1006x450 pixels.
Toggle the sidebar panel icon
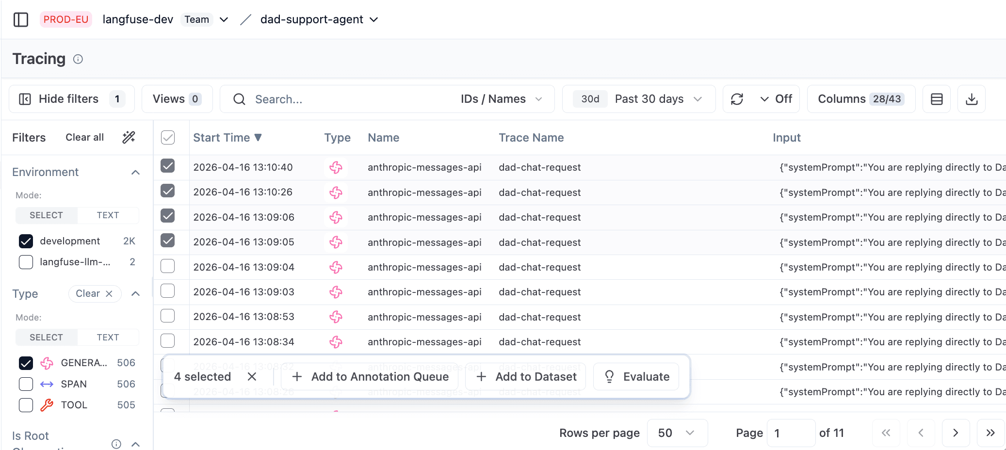(x=21, y=20)
